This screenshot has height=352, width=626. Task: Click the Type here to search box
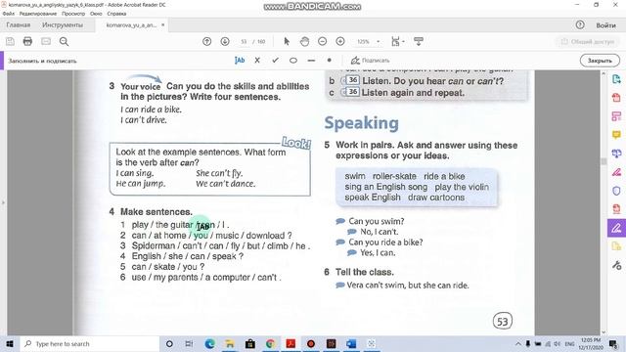coord(89,343)
